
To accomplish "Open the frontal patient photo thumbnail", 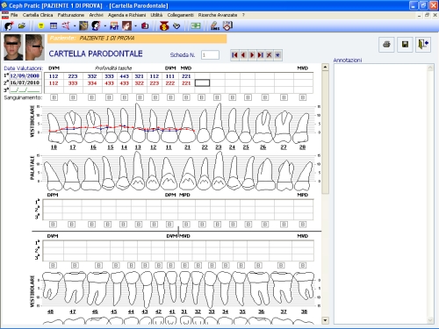I will pos(13,47).
